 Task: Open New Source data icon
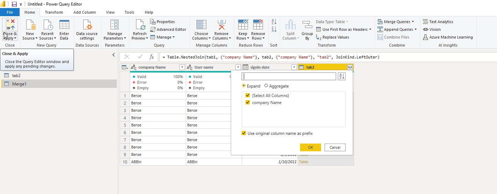[x=30, y=25]
